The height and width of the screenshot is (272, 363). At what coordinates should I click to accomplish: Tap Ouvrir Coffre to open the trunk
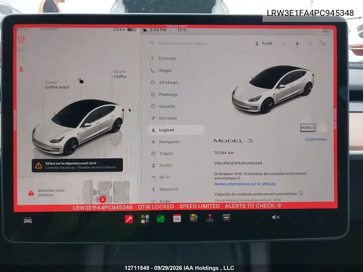[120, 74]
